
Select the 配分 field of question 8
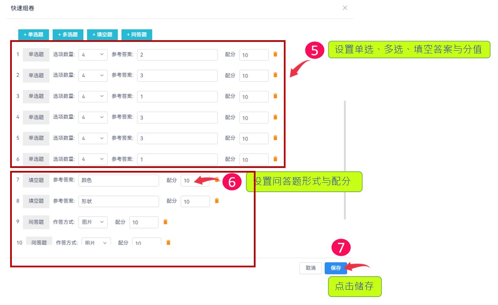click(195, 201)
